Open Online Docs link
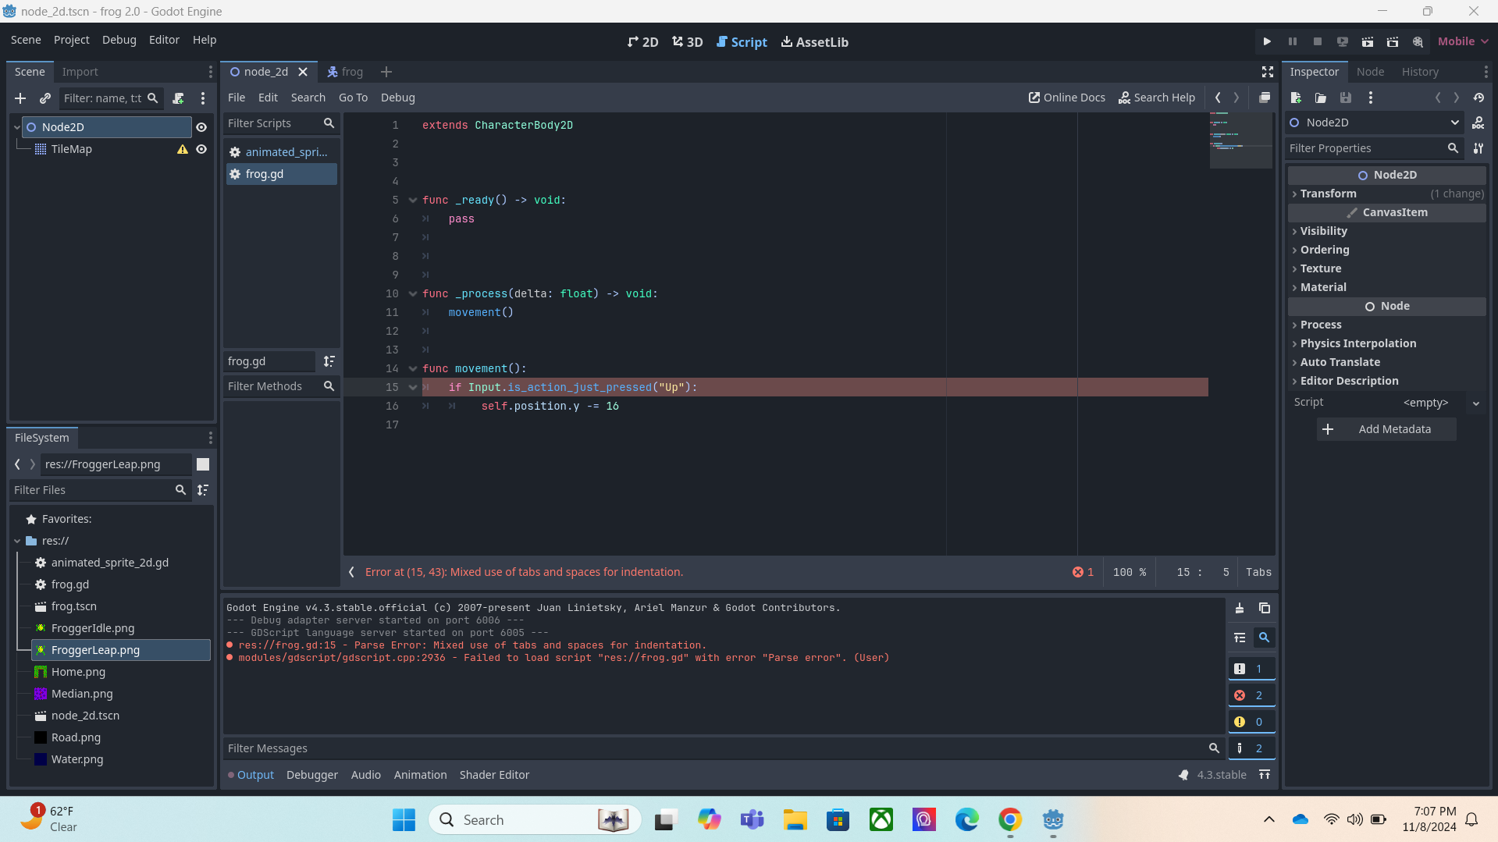The width and height of the screenshot is (1498, 842). pyautogui.click(x=1066, y=98)
